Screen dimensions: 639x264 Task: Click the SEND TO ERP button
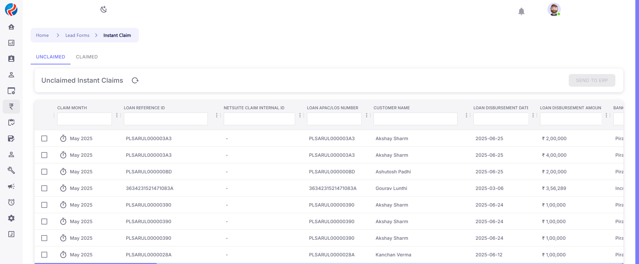click(592, 80)
